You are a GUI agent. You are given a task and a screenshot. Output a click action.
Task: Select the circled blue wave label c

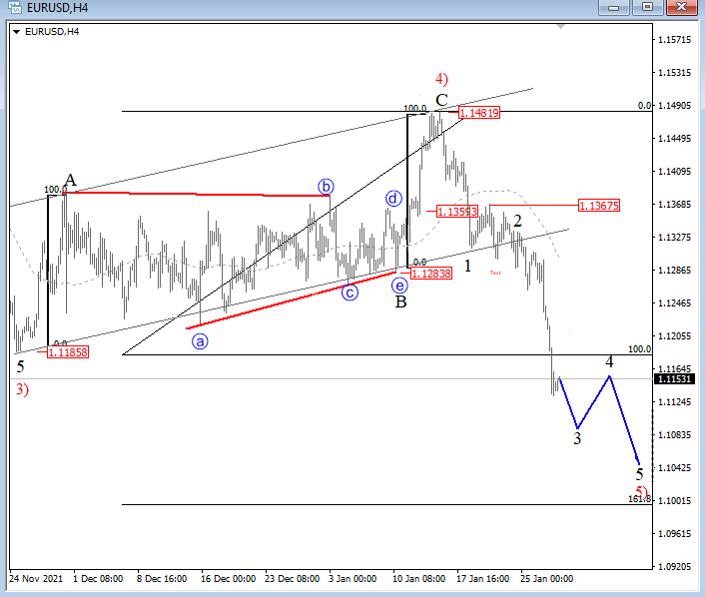(350, 293)
